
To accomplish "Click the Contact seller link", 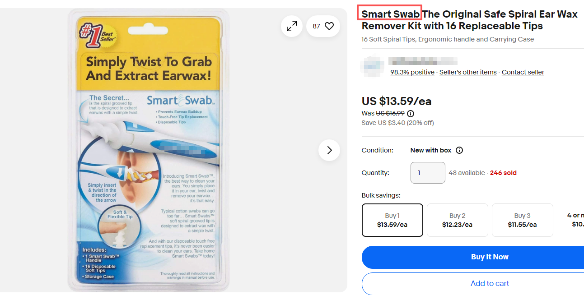I will tap(523, 72).
